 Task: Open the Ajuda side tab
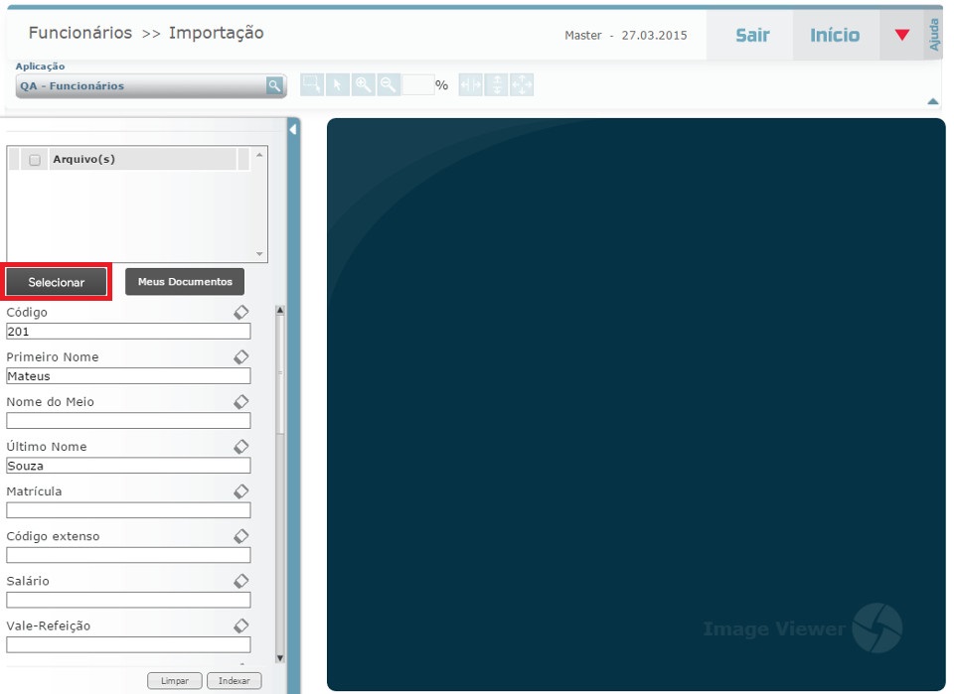pyautogui.click(x=934, y=35)
